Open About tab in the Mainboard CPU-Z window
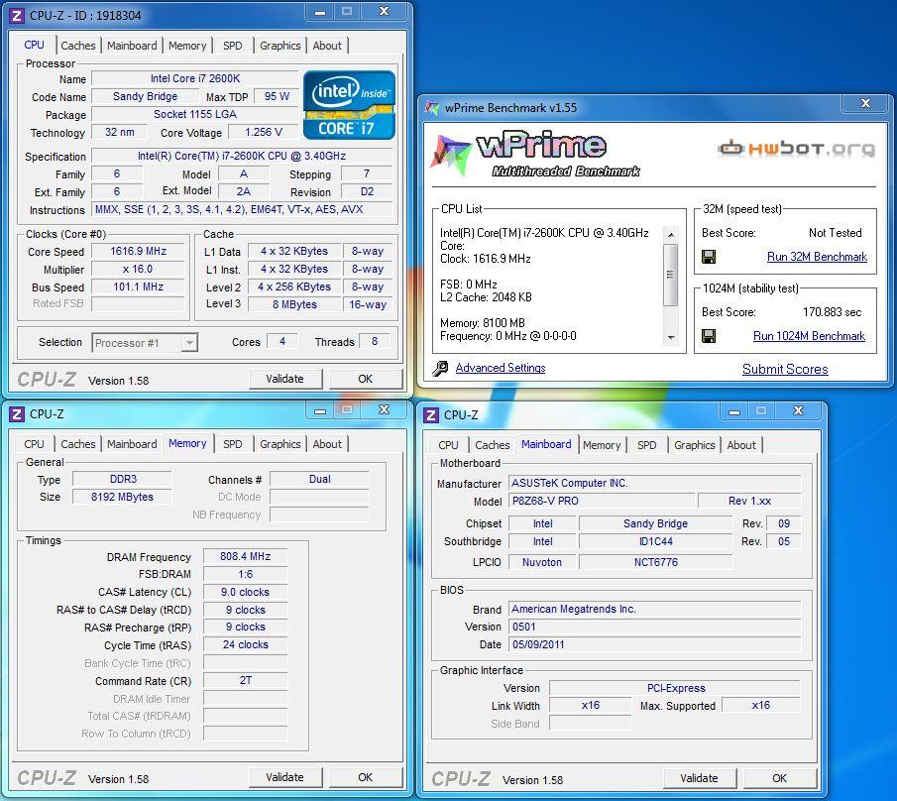 click(740, 445)
